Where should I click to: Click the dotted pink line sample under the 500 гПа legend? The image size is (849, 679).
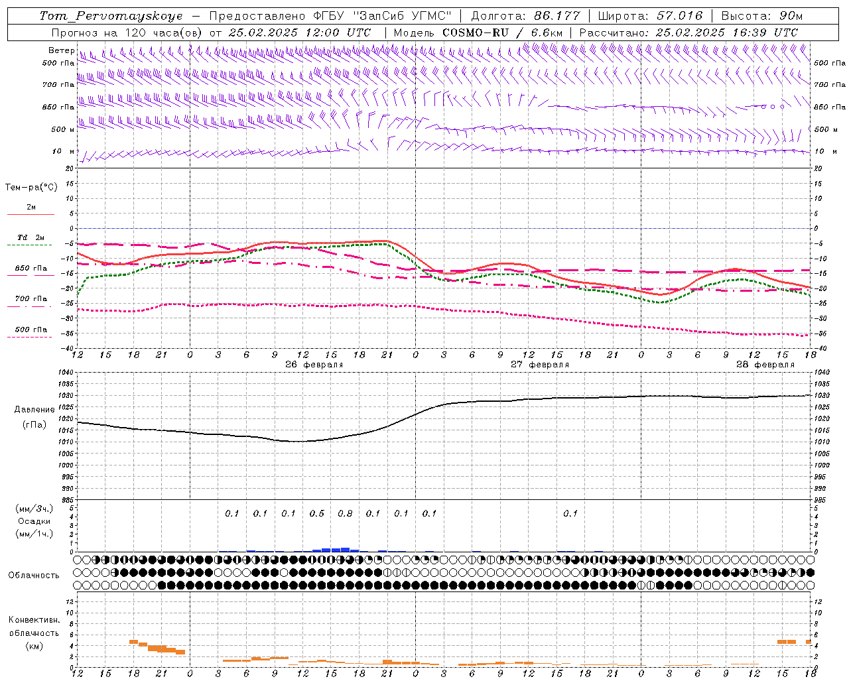30,337
